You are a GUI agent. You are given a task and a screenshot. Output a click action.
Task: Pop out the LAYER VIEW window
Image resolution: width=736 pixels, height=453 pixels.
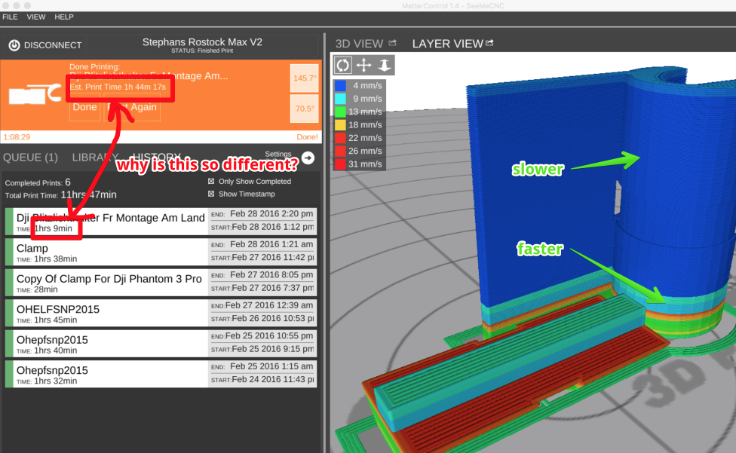pyautogui.click(x=490, y=43)
